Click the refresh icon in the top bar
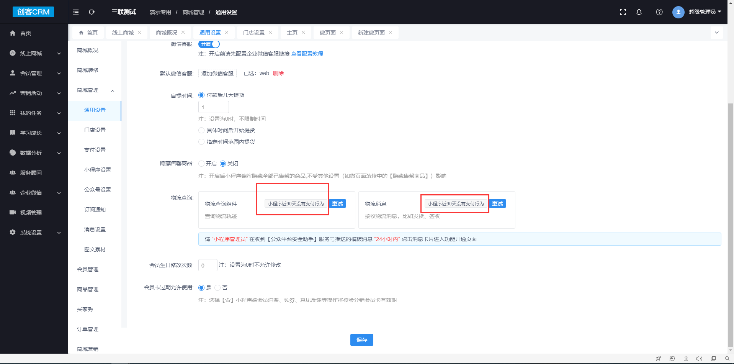Image resolution: width=734 pixels, height=364 pixels. pyautogui.click(x=92, y=12)
